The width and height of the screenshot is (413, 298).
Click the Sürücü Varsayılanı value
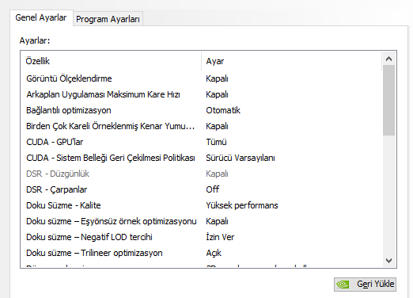click(241, 158)
